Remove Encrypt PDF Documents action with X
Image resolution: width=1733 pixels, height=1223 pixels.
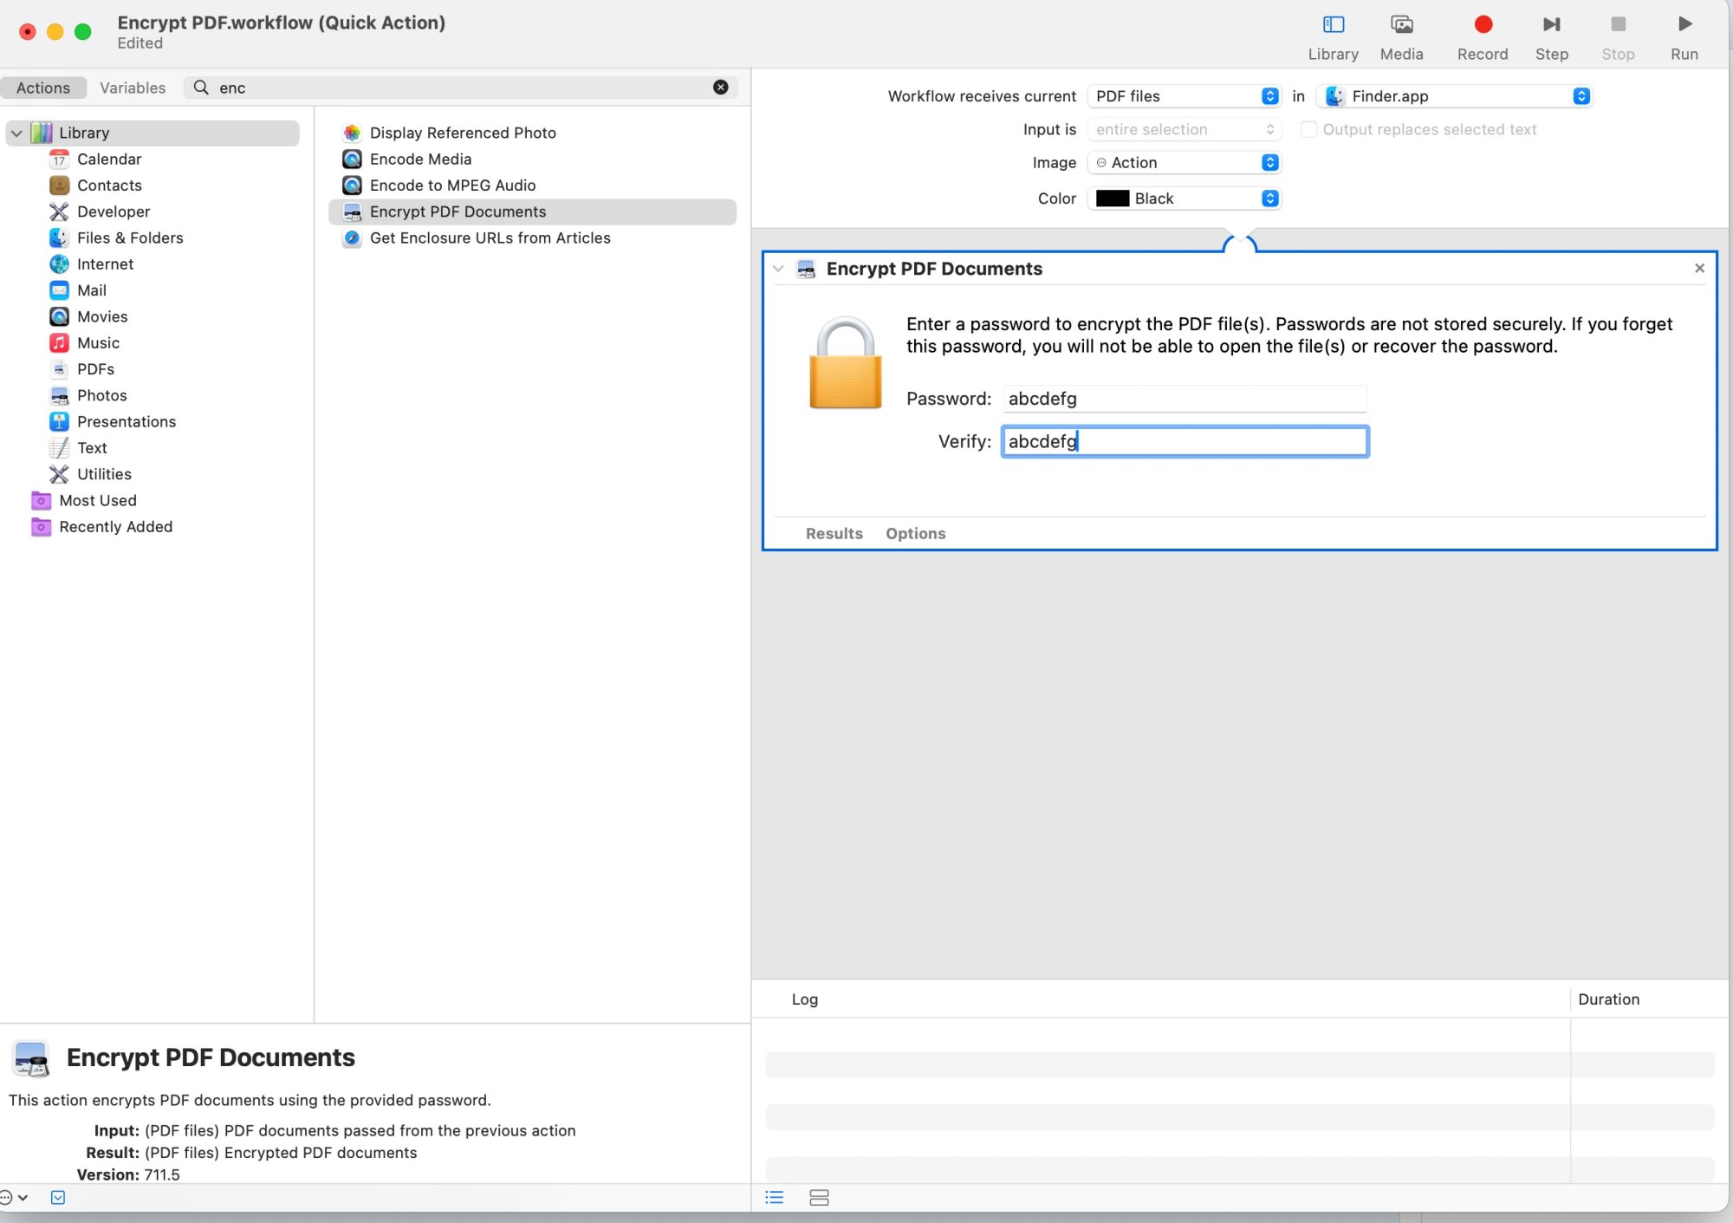pyautogui.click(x=1699, y=269)
